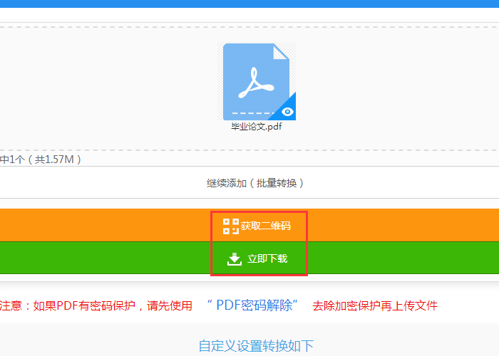Click the 去除加密保护再上传文件 notice text
This screenshot has width=499, height=356.
click(375, 305)
